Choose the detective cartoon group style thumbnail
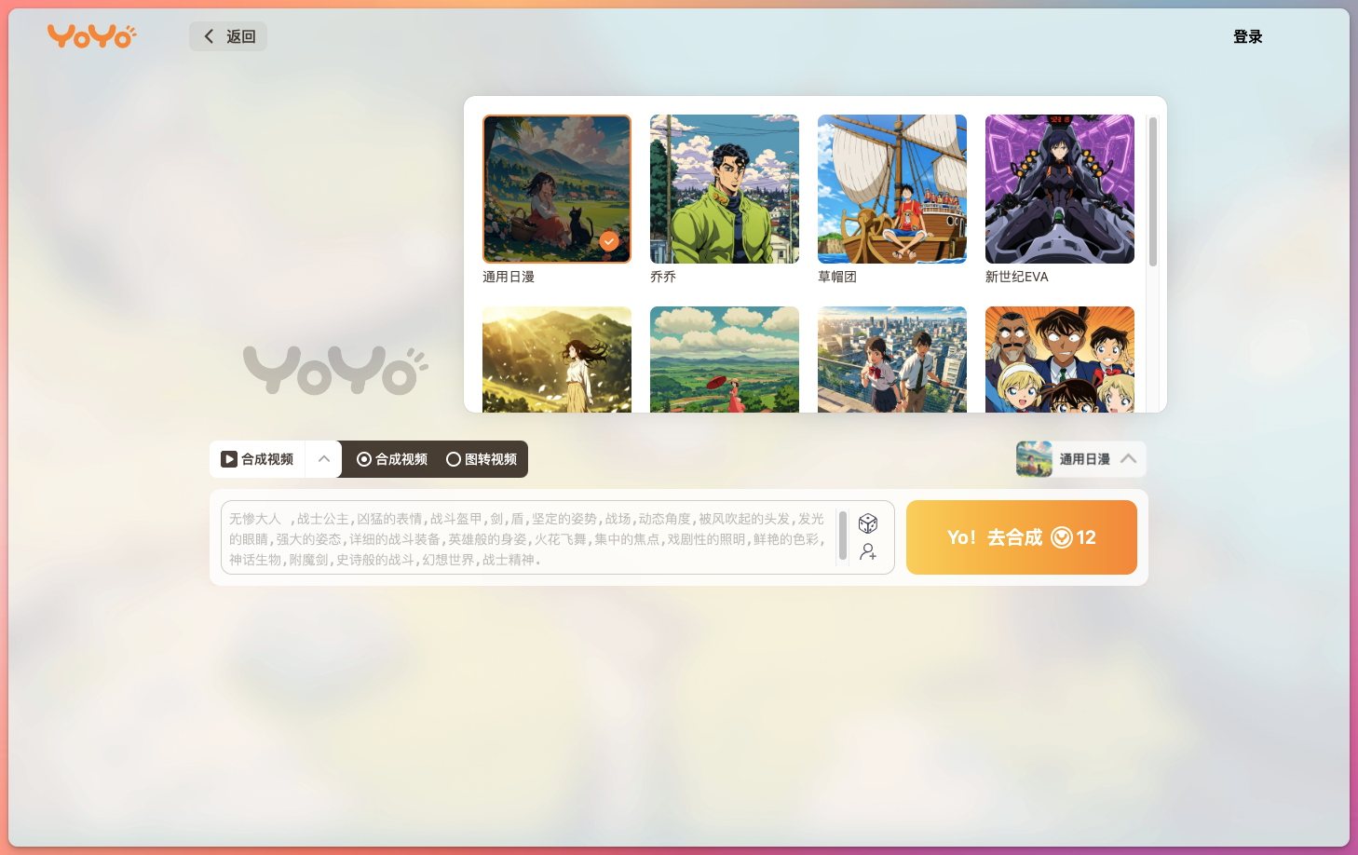Viewport: 1358px width, 855px height. (x=1060, y=360)
